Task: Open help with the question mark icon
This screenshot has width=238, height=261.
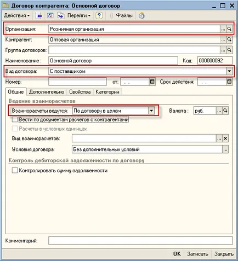Action: point(99,16)
